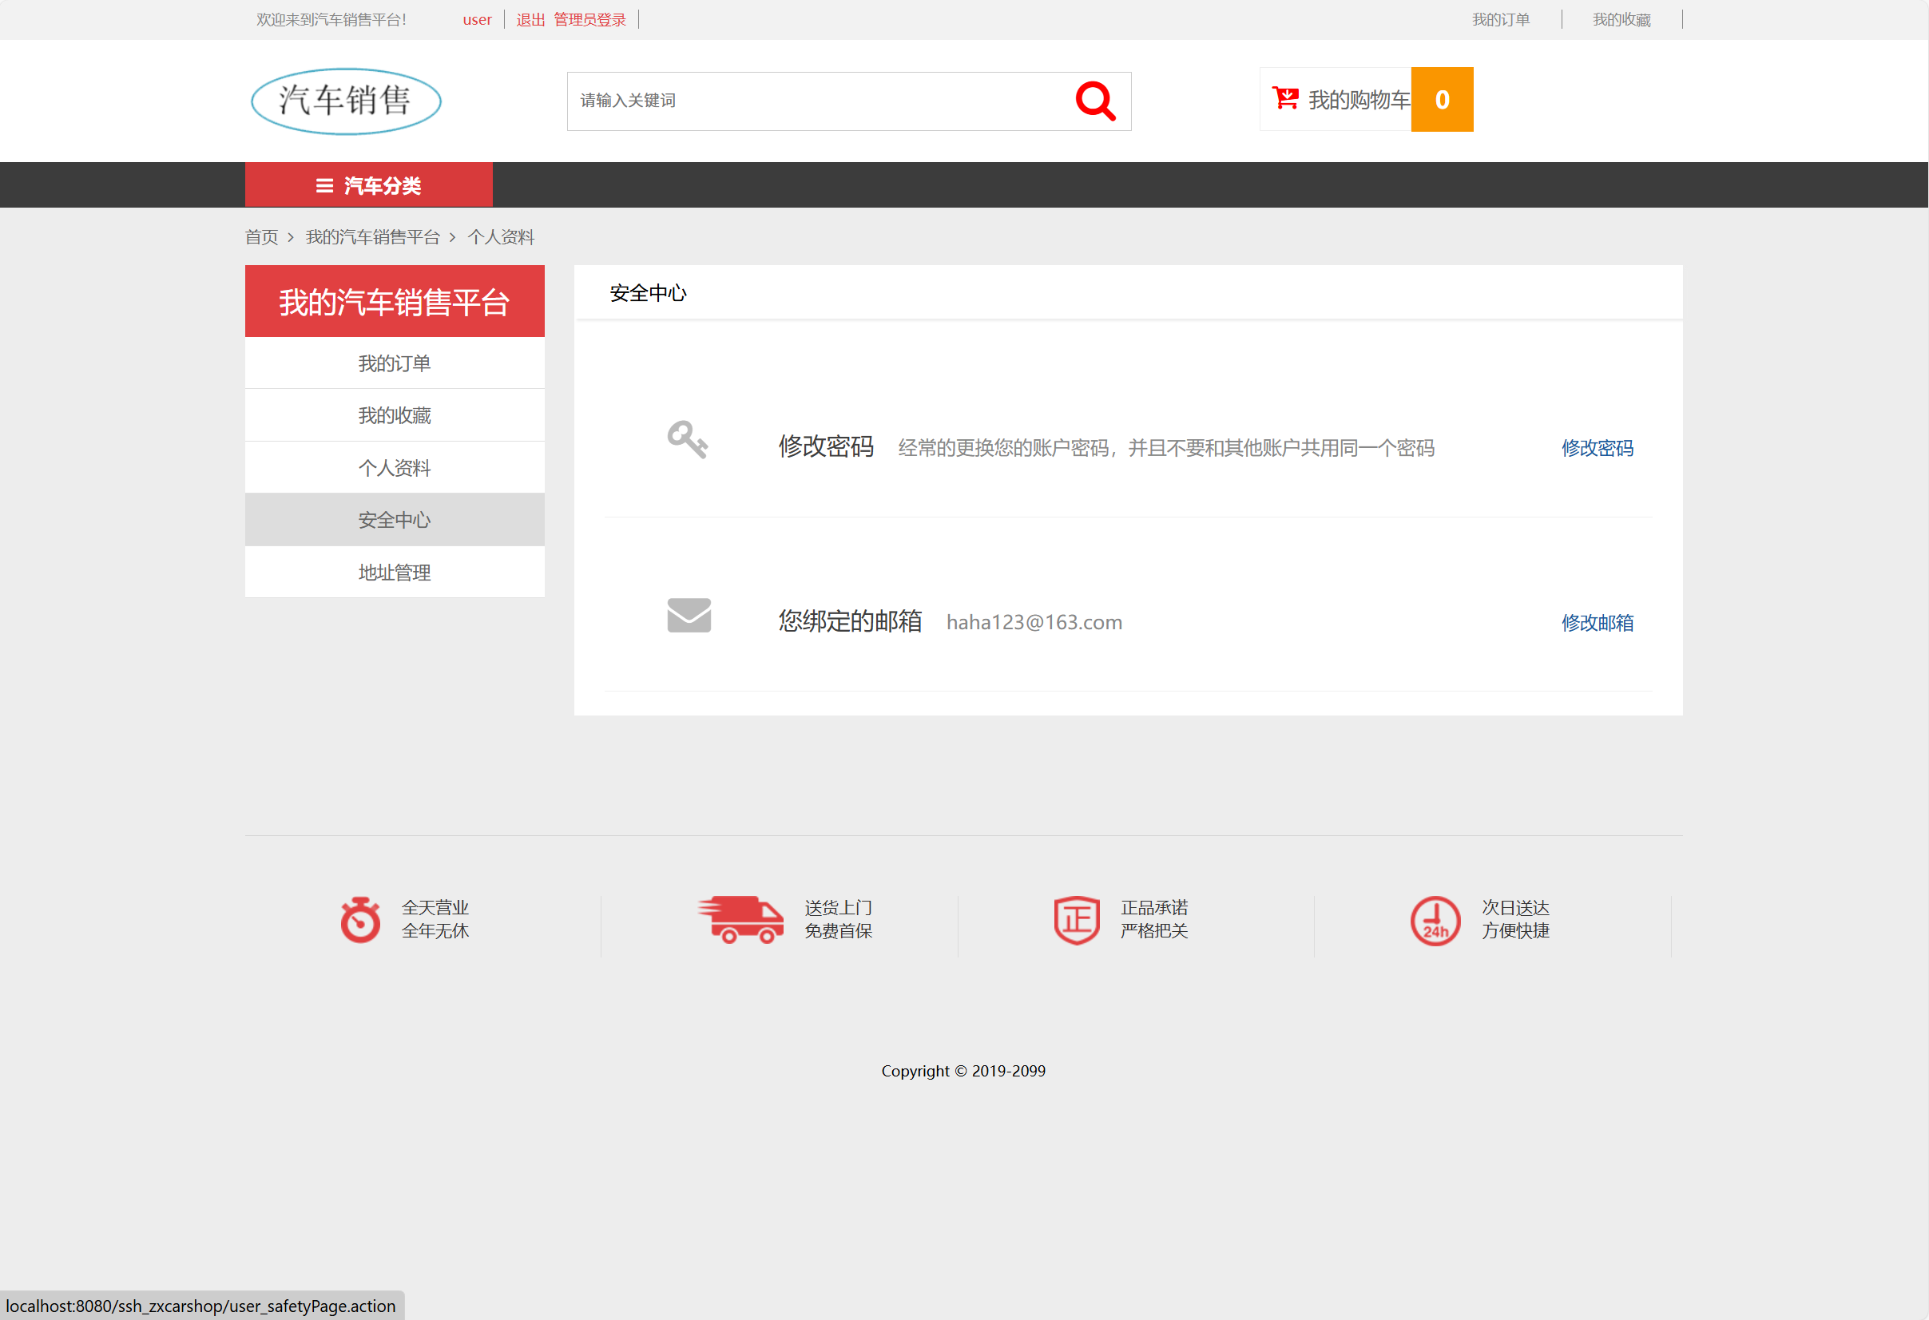Click the keyword search input field
Screen dimensions: 1929x1320
[x=813, y=101]
